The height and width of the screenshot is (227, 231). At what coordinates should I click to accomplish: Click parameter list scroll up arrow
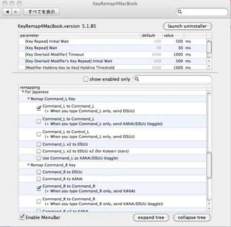point(209,61)
